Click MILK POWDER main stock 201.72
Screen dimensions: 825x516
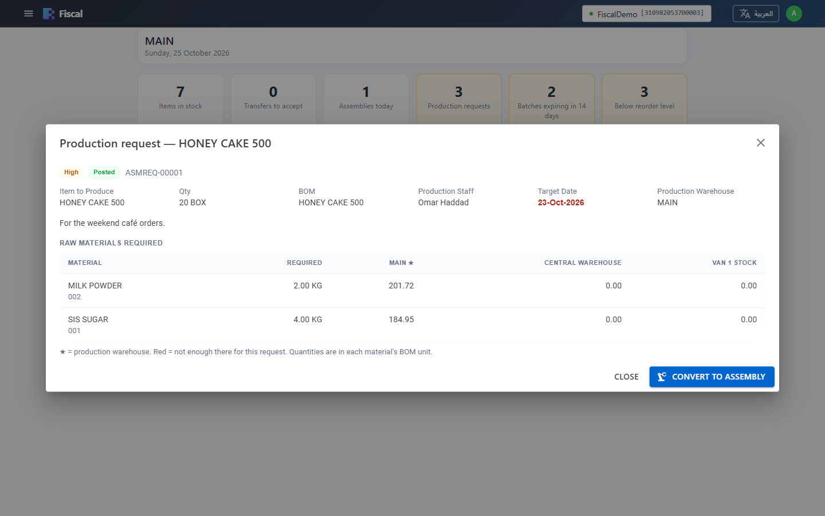click(401, 286)
